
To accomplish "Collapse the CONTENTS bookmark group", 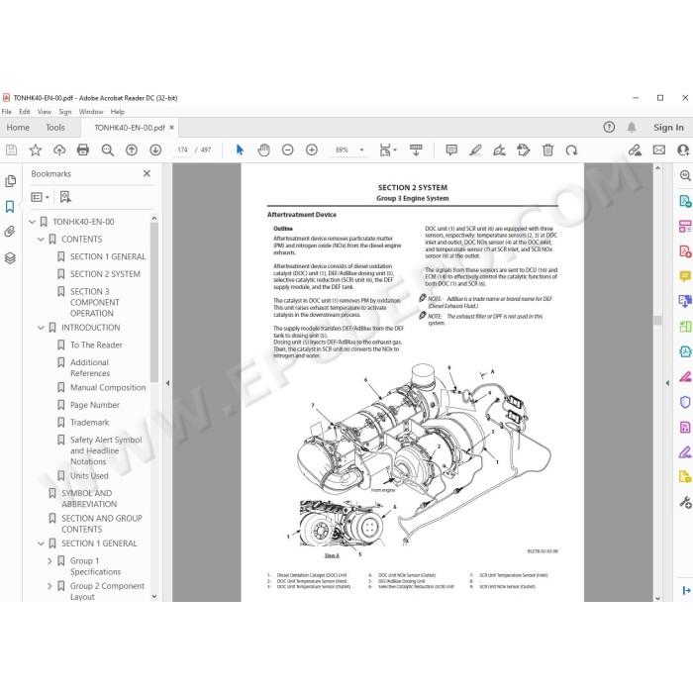I will (41, 240).
